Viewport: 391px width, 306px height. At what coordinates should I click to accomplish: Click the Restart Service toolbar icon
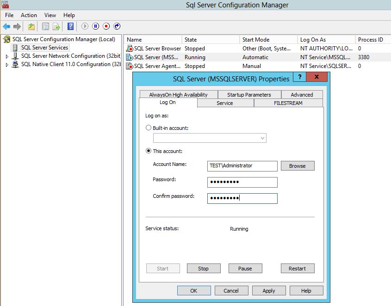click(x=117, y=26)
